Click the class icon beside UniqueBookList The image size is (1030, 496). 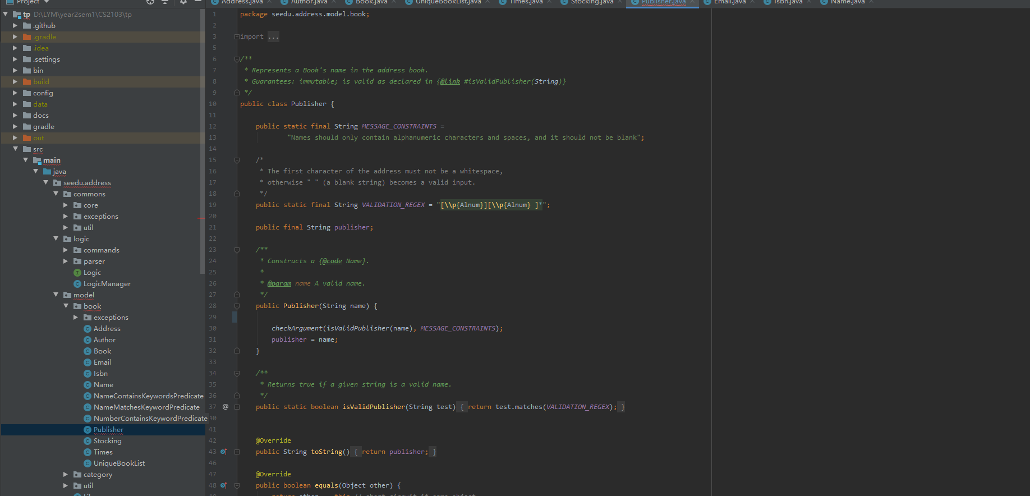88,463
